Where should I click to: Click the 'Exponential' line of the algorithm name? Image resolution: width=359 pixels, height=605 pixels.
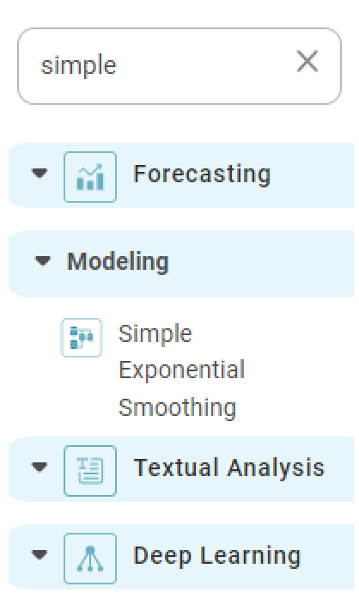181,370
